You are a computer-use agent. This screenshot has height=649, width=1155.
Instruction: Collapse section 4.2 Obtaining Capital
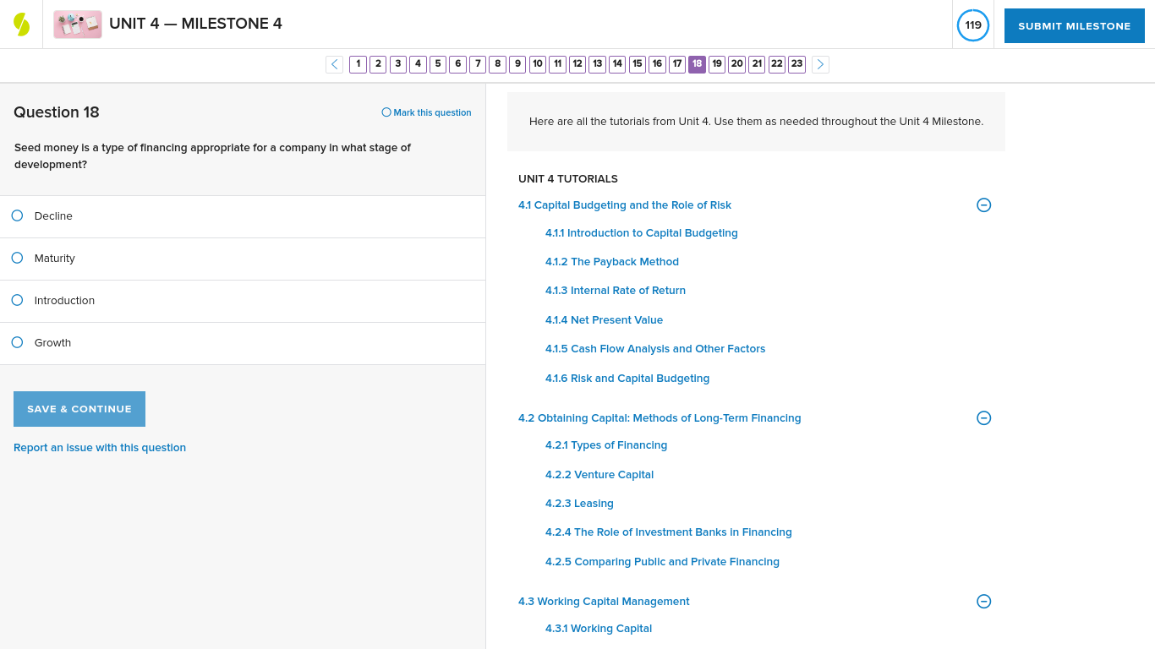pyautogui.click(x=983, y=417)
